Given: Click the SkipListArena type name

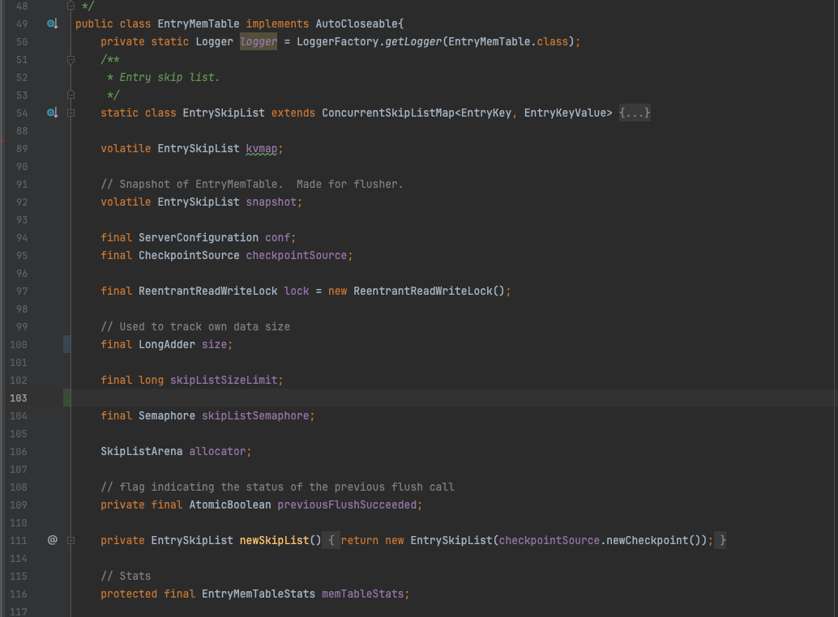Looking at the screenshot, I should tap(142, 451).
